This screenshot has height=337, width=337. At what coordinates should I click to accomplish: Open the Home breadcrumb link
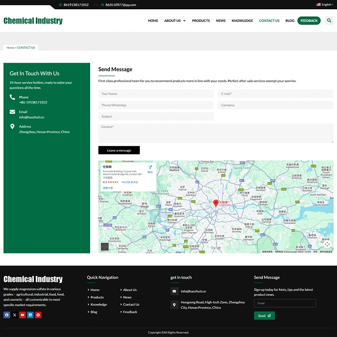10,48
